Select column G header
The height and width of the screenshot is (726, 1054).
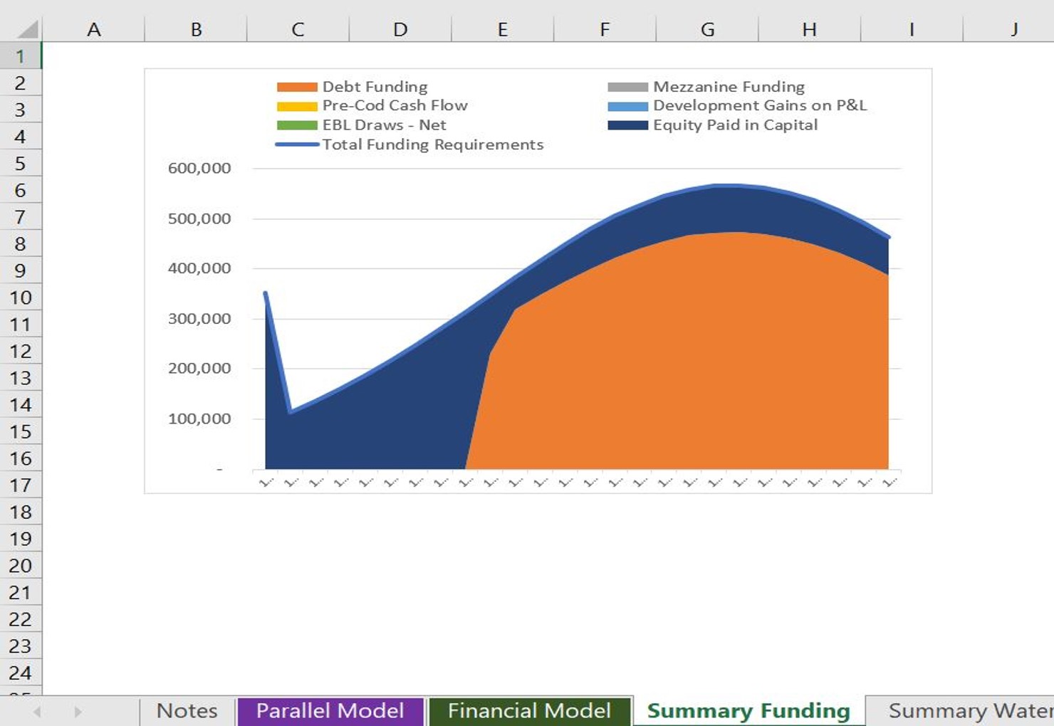pos(707,29)
